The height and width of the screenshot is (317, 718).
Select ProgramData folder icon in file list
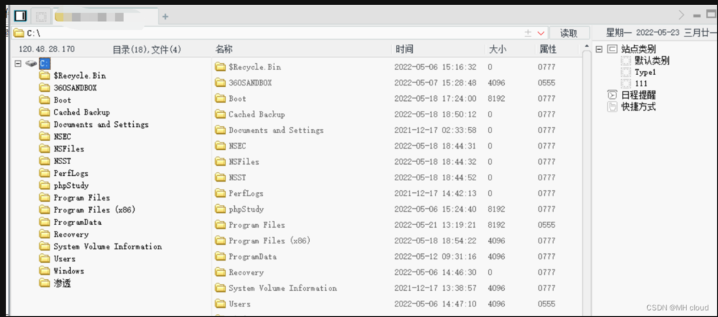pos(221,257)
